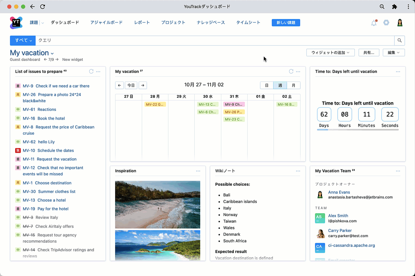
Task: Switch calendar to month view (月)
Action: (x=293, y=85)
